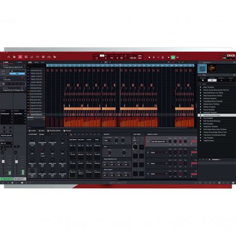Select 'House Template' in browser
The height and width of the screenshot is (236, 236).
point(209,109)
